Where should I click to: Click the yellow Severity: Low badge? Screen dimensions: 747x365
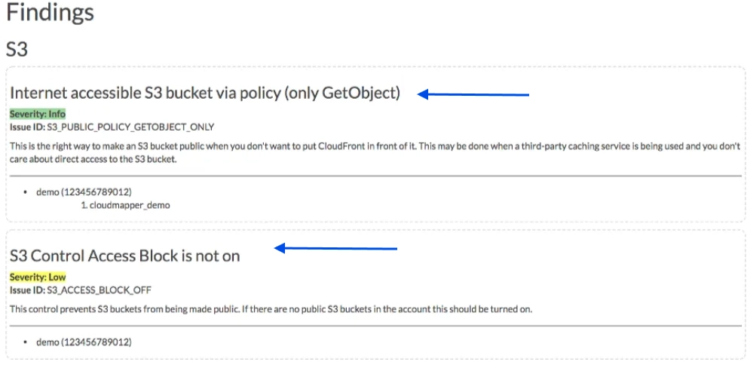click(38, 278)
